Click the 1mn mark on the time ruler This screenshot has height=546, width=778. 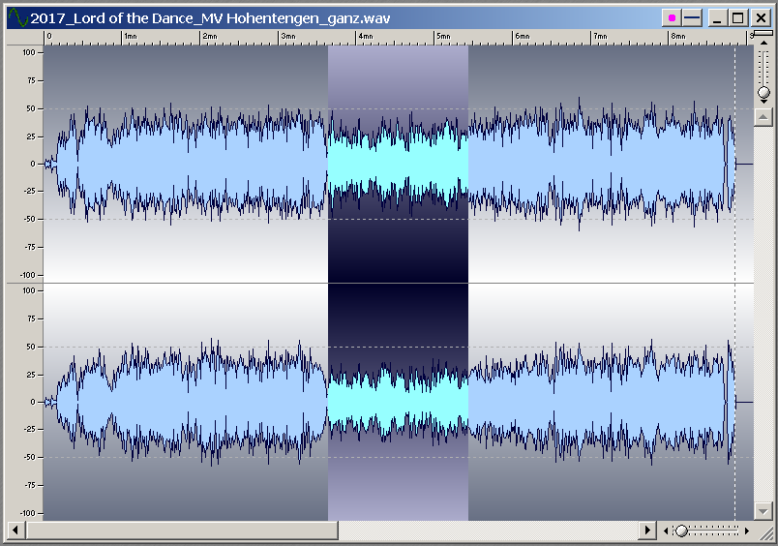(x=130, y=36)
